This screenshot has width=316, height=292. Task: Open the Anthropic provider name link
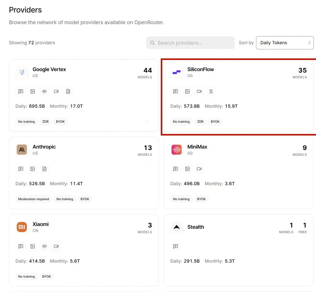click(44, 147)
